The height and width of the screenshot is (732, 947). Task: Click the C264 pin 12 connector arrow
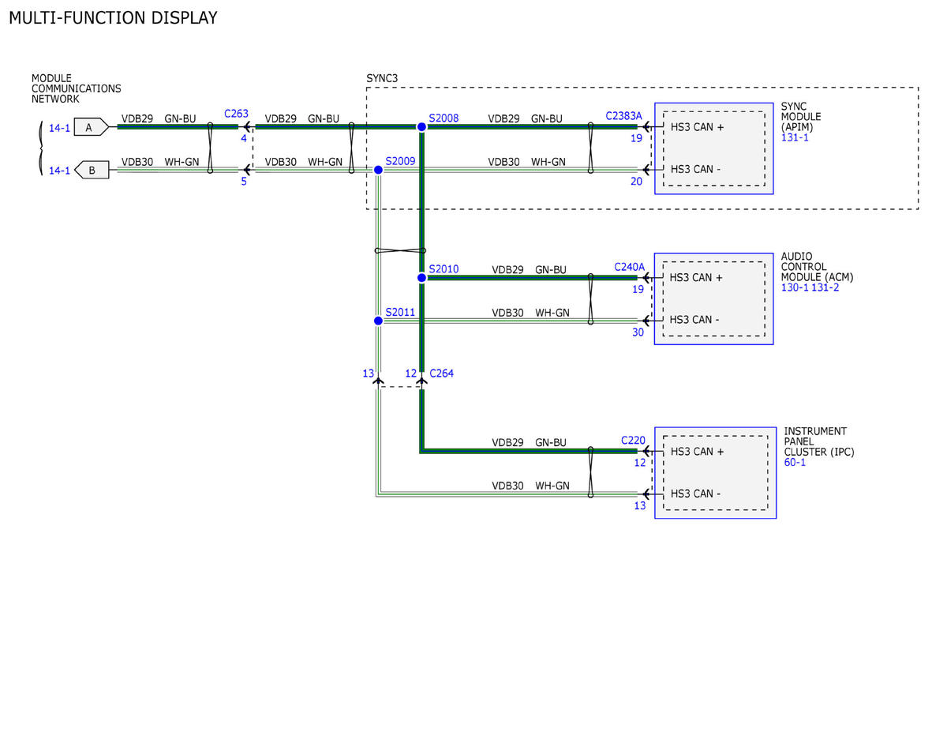(x=422, y=381)
